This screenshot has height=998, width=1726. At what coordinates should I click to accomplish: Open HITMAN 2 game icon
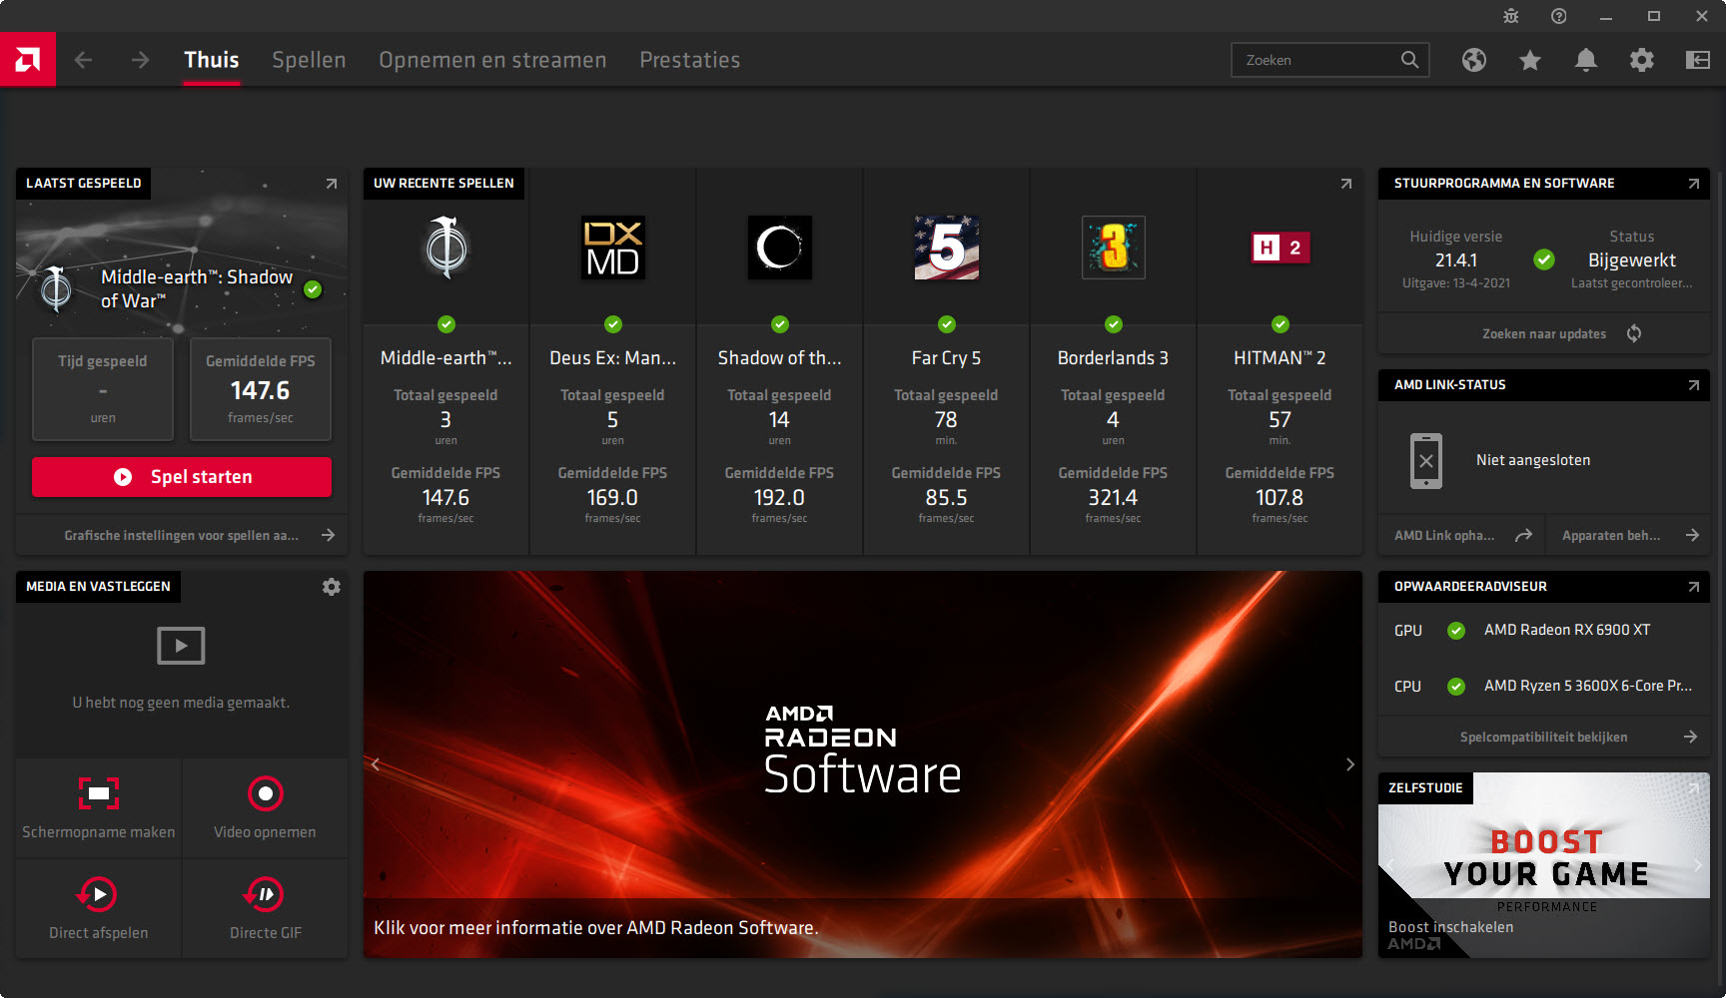pyautogui.click(x=1281, y=248)
